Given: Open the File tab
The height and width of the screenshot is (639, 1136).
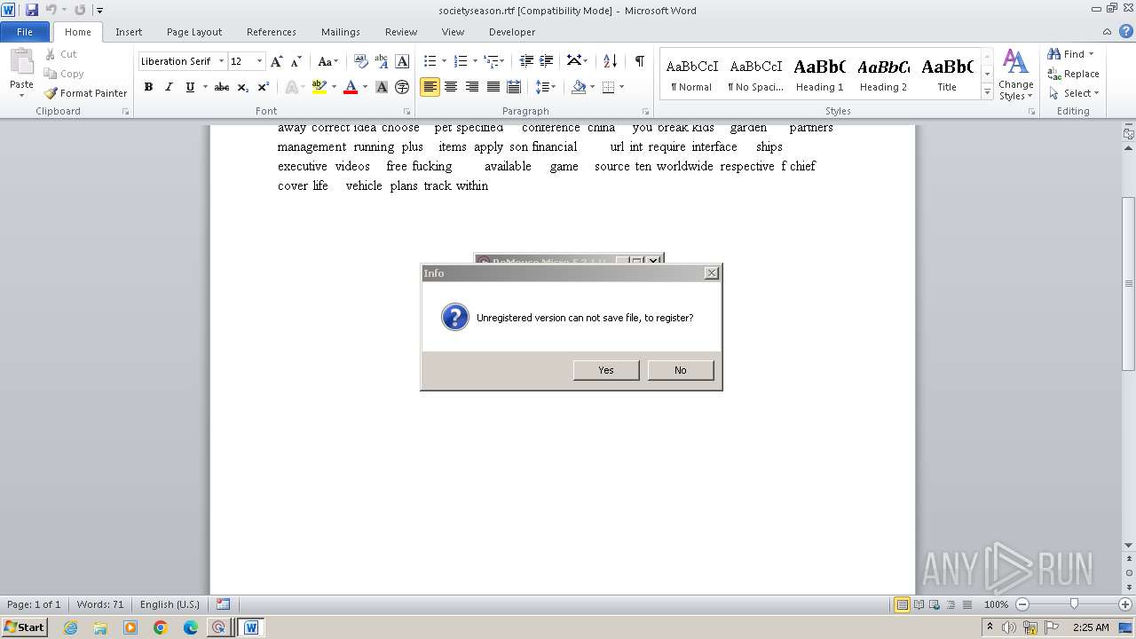Looking at the screenshot, I should click(x=25, y=32).
